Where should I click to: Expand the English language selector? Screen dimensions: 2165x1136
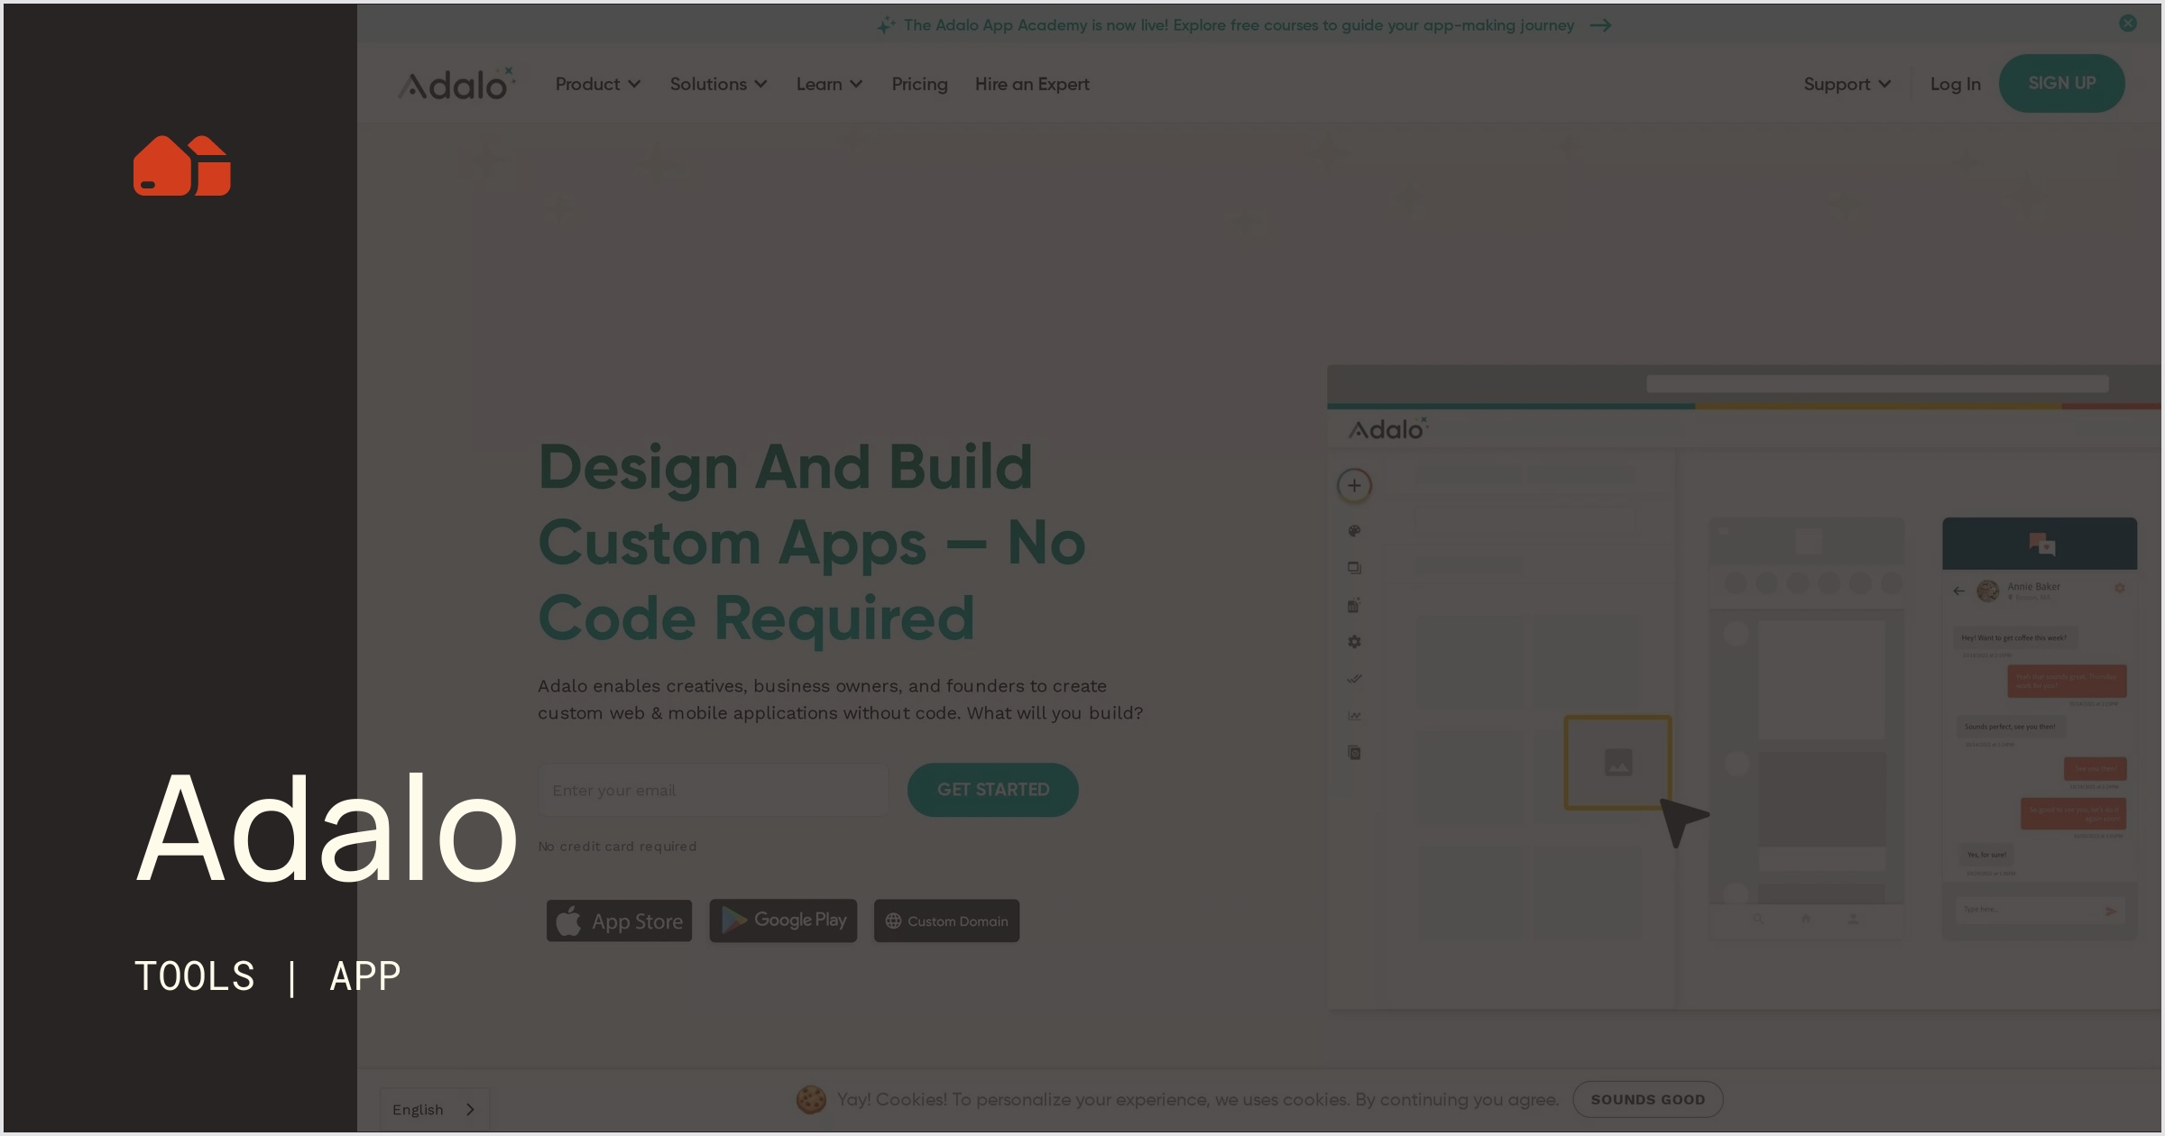pyautogui.click(x=435, y=1108)
